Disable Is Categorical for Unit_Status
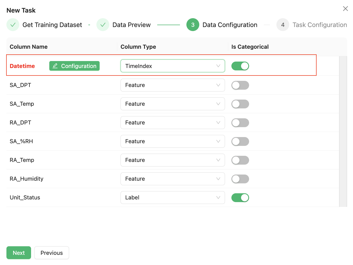The height and width of the screenshot is (265, 353). click(240, 198)
